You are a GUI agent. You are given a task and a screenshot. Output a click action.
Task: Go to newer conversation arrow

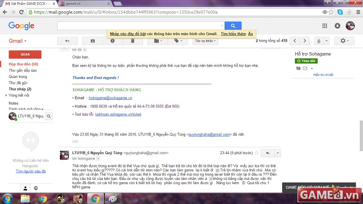294,41
